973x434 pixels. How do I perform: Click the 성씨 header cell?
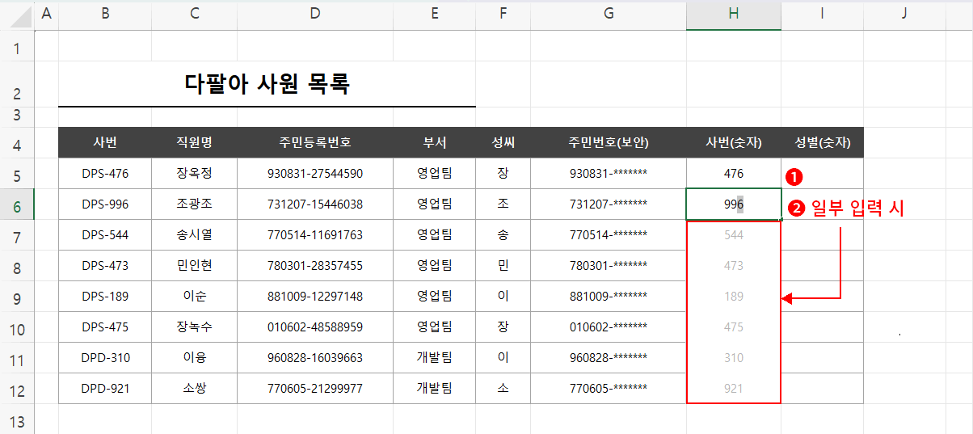click(503, 143)
